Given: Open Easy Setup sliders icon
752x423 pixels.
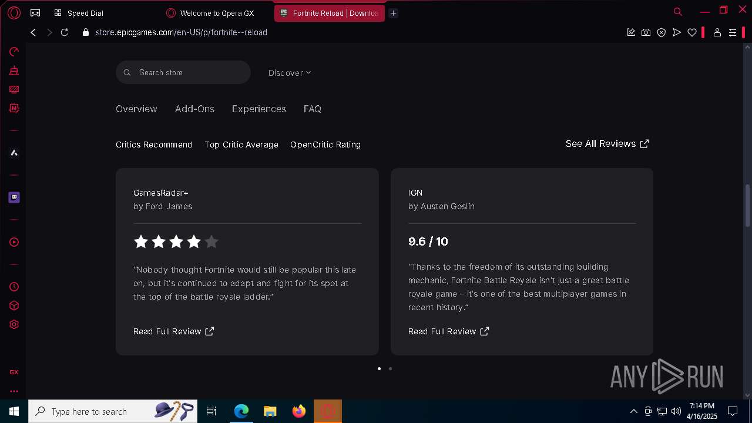Looking at the screenshot, I should [733, 32].
